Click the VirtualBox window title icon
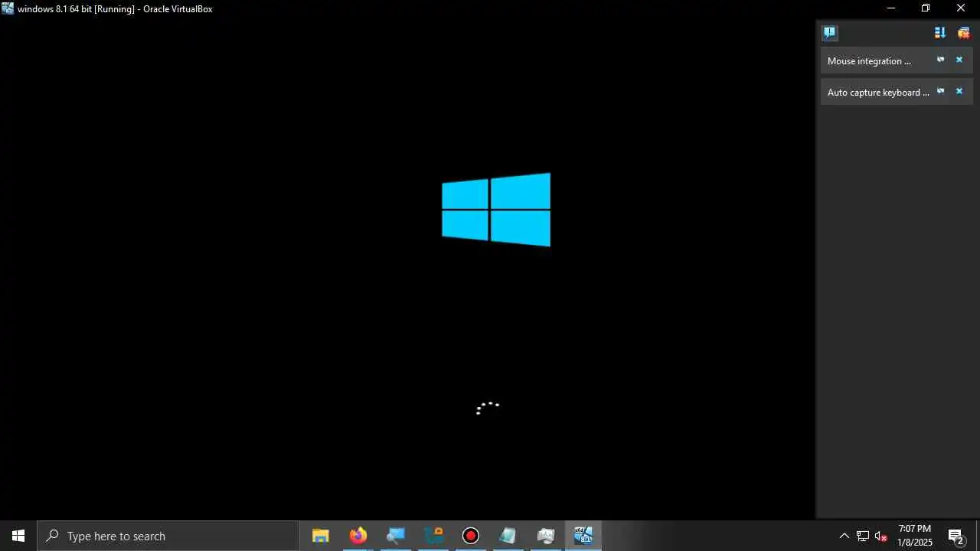This screenshot has height=551, width=980. coord(8,8)
